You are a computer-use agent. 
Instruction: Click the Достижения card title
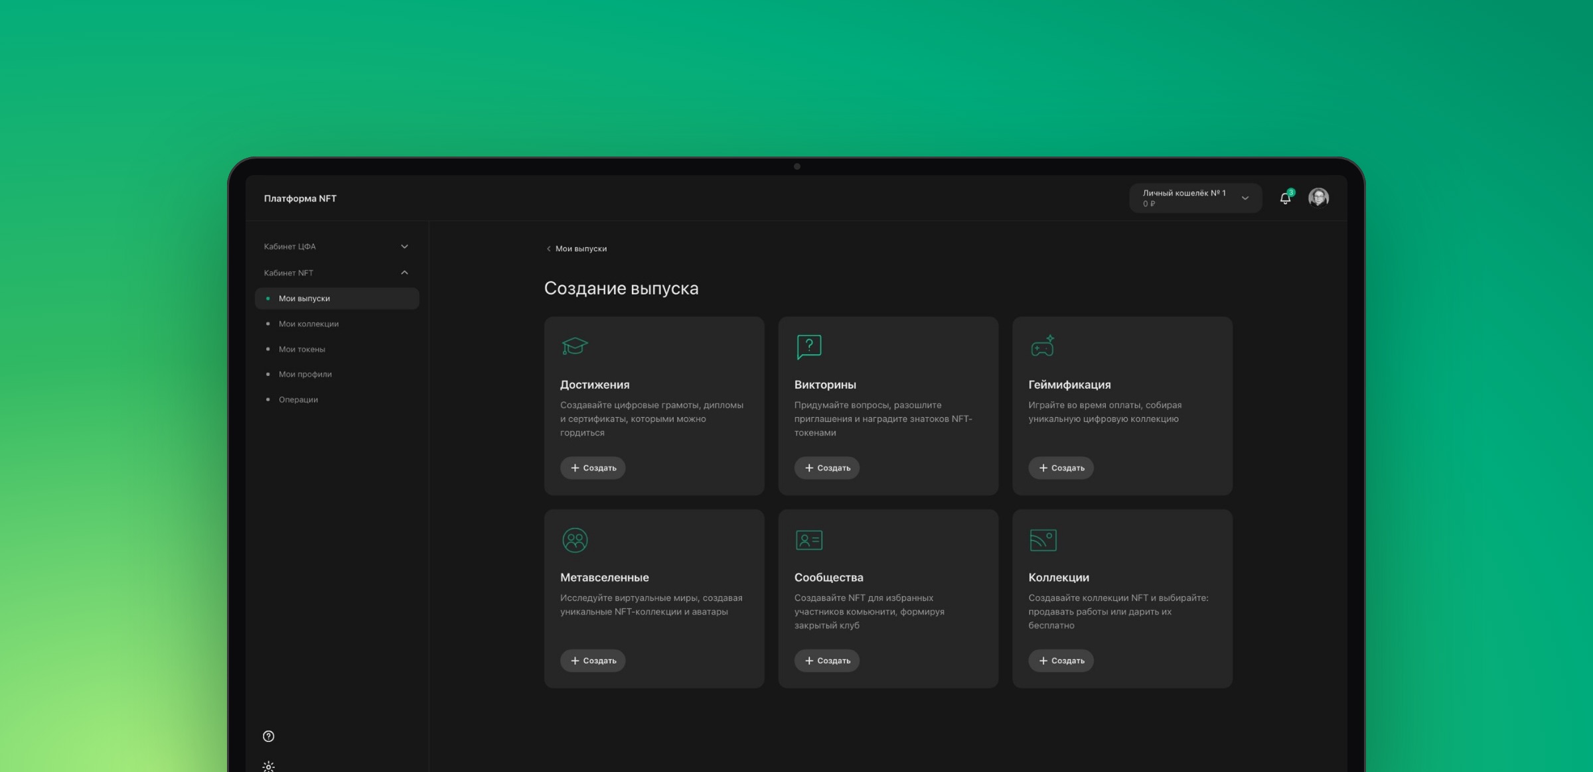click(595, 385)
